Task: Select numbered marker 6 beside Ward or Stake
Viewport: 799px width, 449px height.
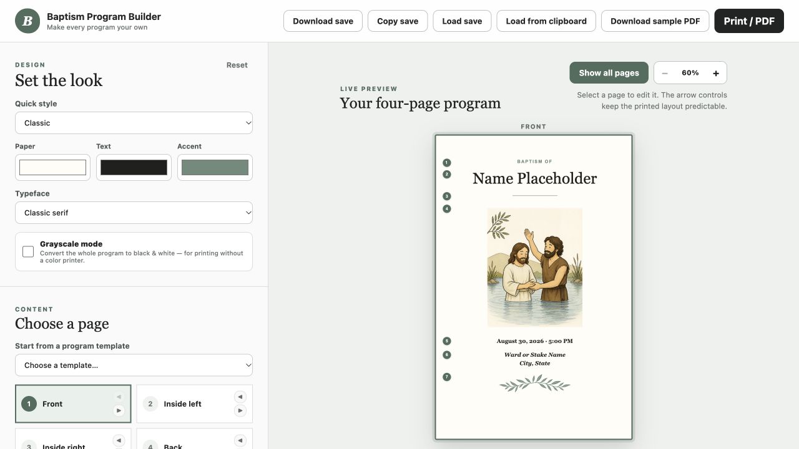Action: tap(446, 355)
